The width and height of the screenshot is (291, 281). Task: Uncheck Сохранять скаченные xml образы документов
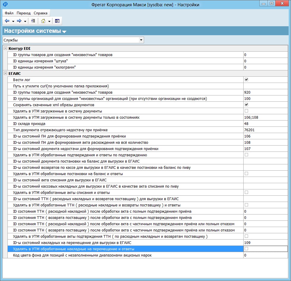[247, 105]
